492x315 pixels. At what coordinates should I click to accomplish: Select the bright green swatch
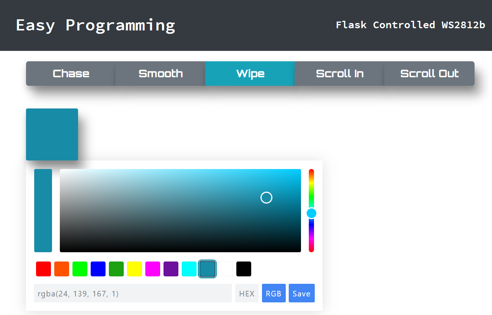point(80,269)
